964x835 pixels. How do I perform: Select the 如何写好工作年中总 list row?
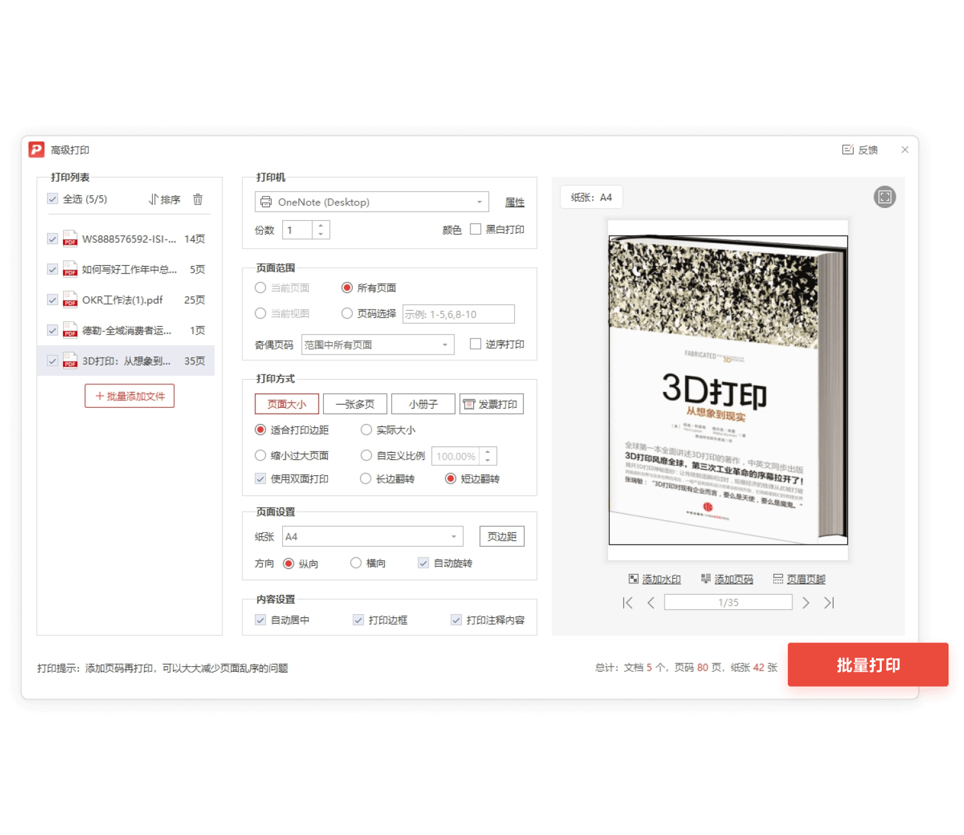tap(126, 269)
